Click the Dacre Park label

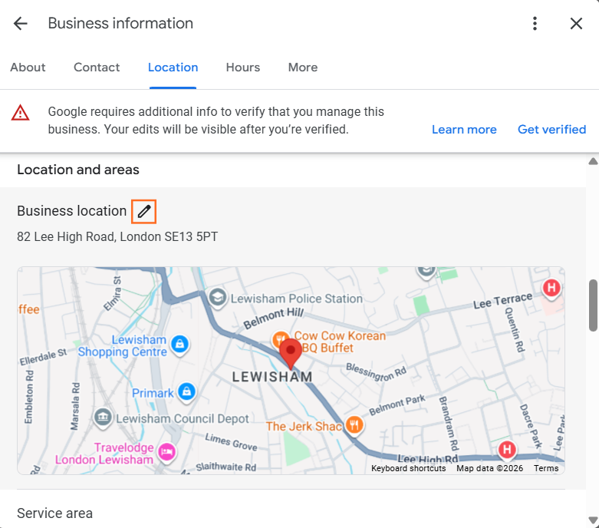531,426
